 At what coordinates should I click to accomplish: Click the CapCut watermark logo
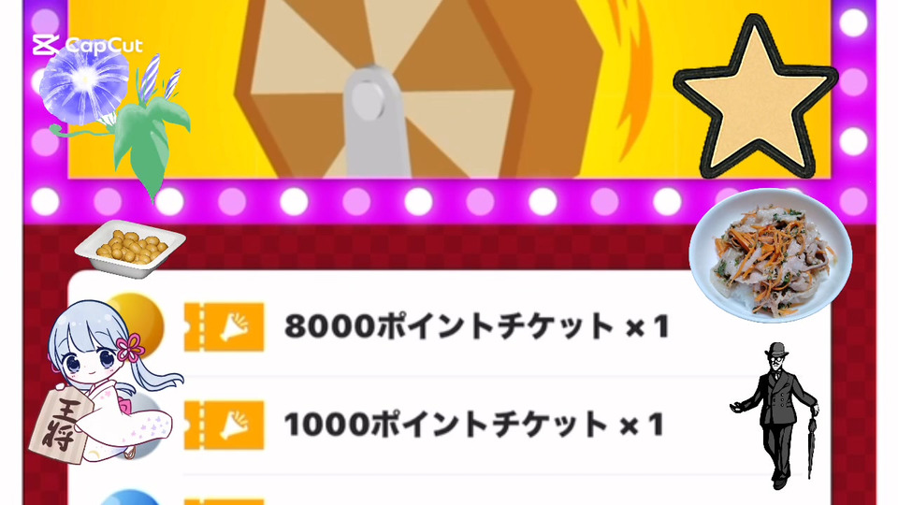(x=87, y=45)
